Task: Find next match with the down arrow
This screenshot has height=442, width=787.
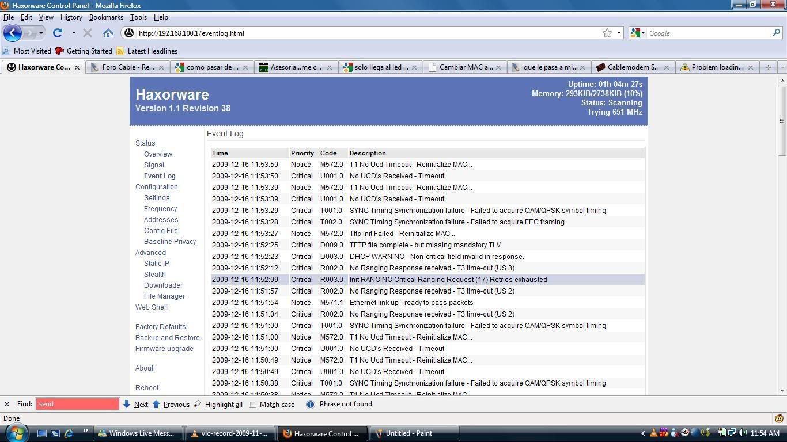Action: coord(127,404)
